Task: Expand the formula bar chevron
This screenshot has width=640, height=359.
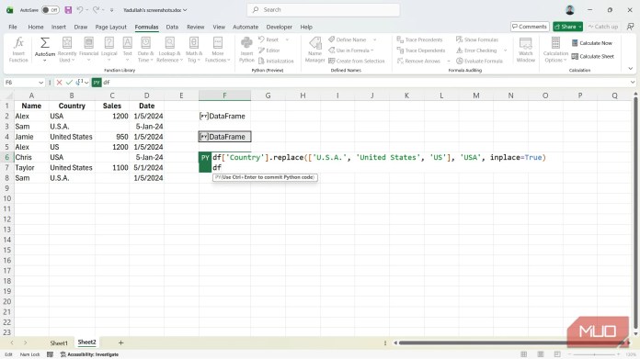Action: pyautogui.click(x=633, y=83)
